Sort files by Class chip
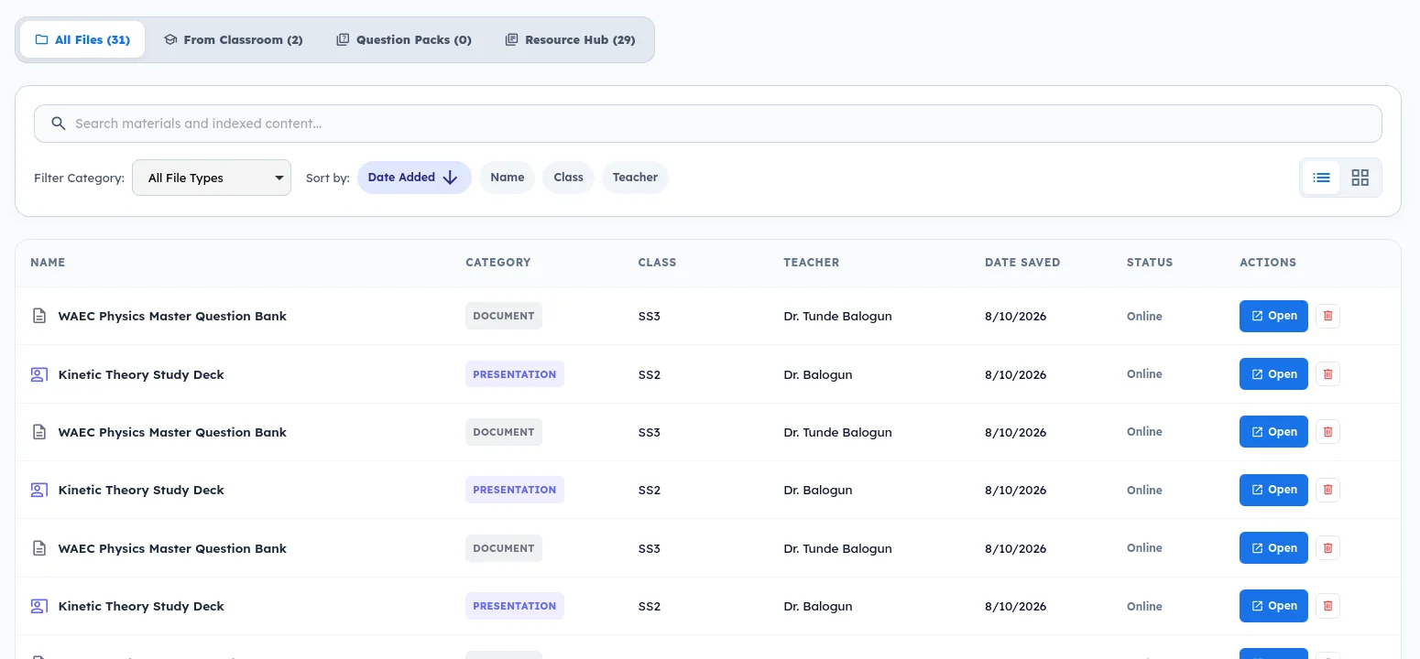This screenshot has width=1420, height=659. 568,178
